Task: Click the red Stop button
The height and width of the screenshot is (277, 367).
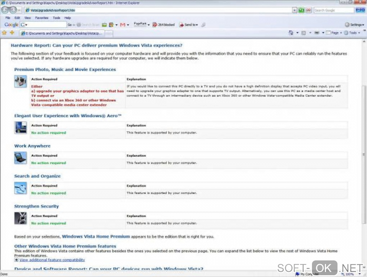Action: pyautogui.click(x=309, y=10)
